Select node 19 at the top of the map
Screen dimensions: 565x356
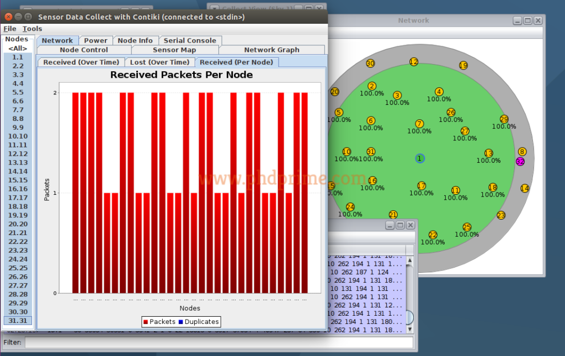(462, 65)
